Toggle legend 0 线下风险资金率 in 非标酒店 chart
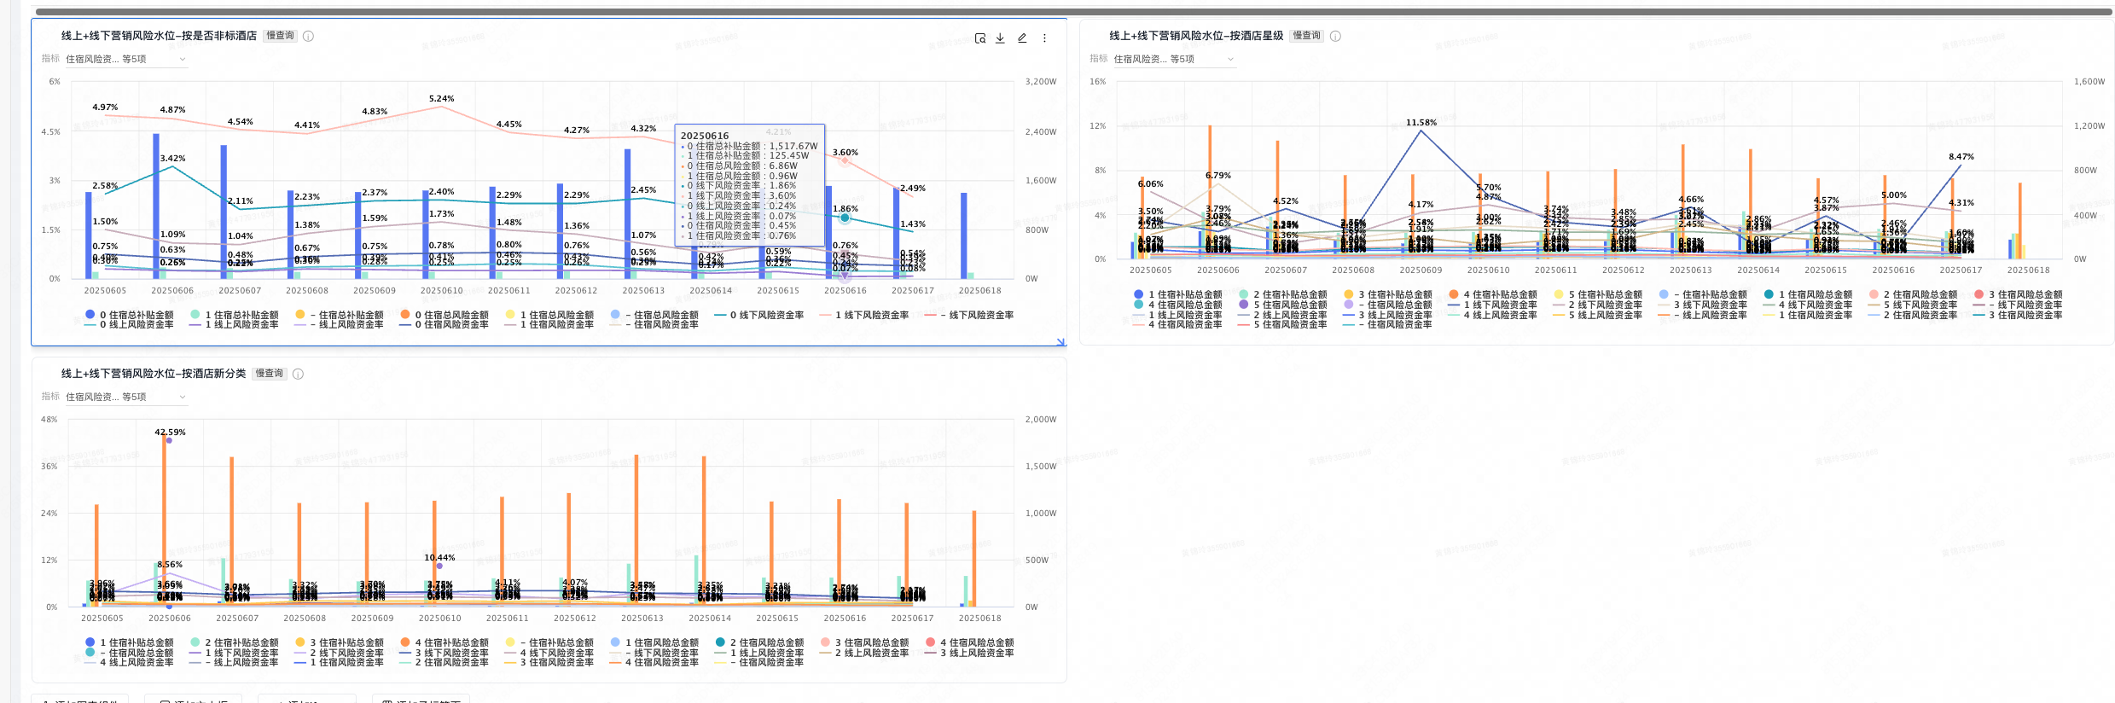Image resolution: width=2115 pixels, height=703 pixels. (x=759, y=315)
